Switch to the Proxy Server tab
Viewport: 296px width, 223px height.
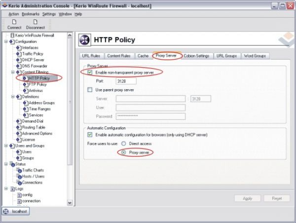click(166, 56)
